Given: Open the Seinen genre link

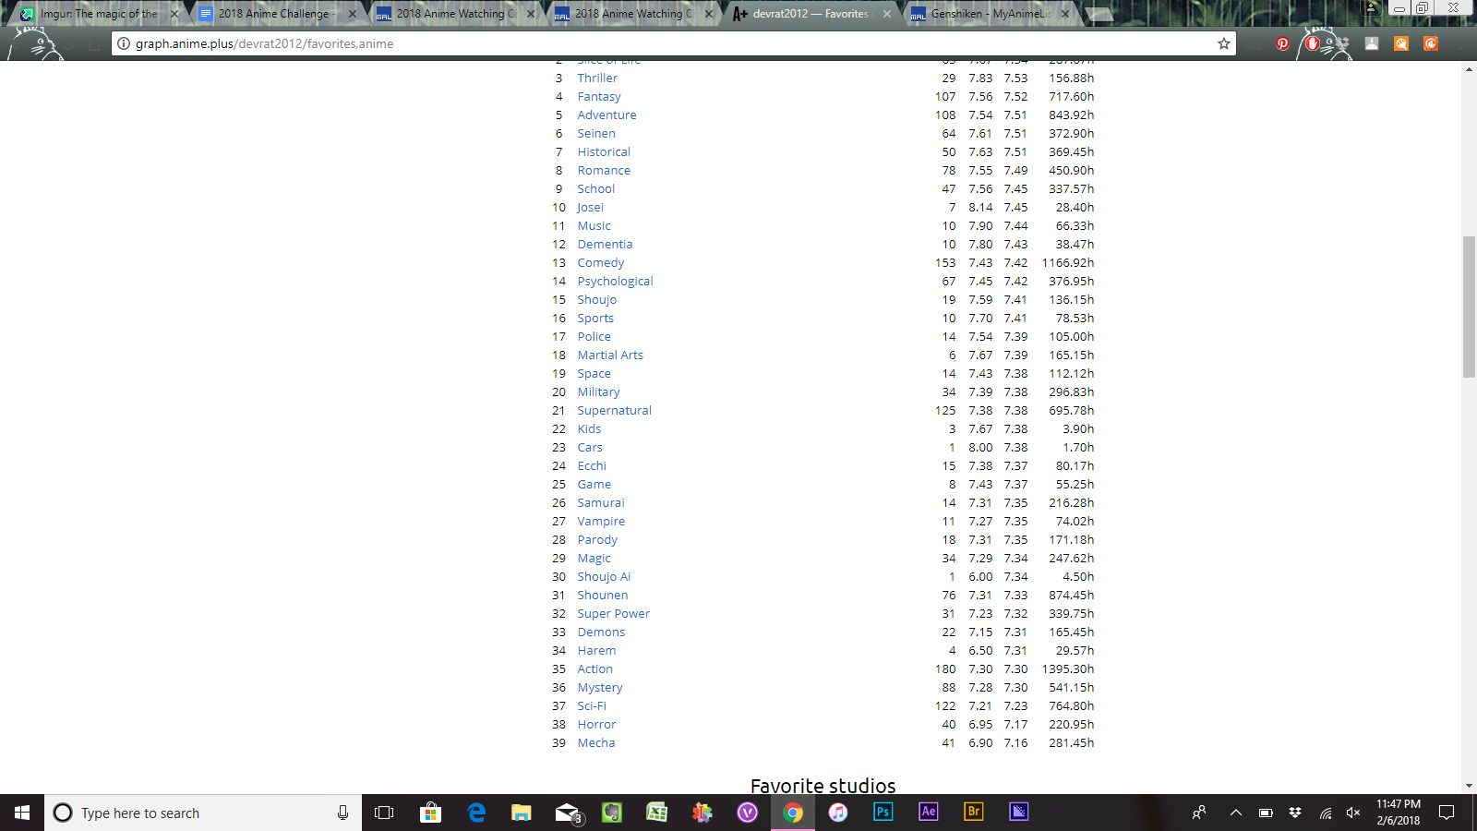Looking at the screenshot, I should [596, 134].
